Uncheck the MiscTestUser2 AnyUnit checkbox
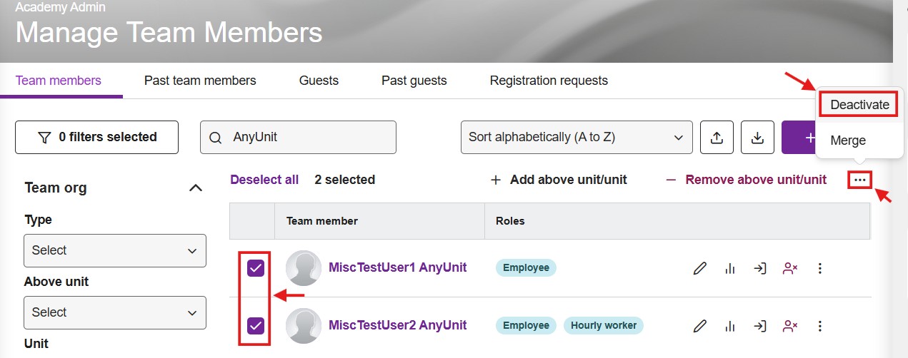Screen dimensions: 908x358 [x=256, y=326]
